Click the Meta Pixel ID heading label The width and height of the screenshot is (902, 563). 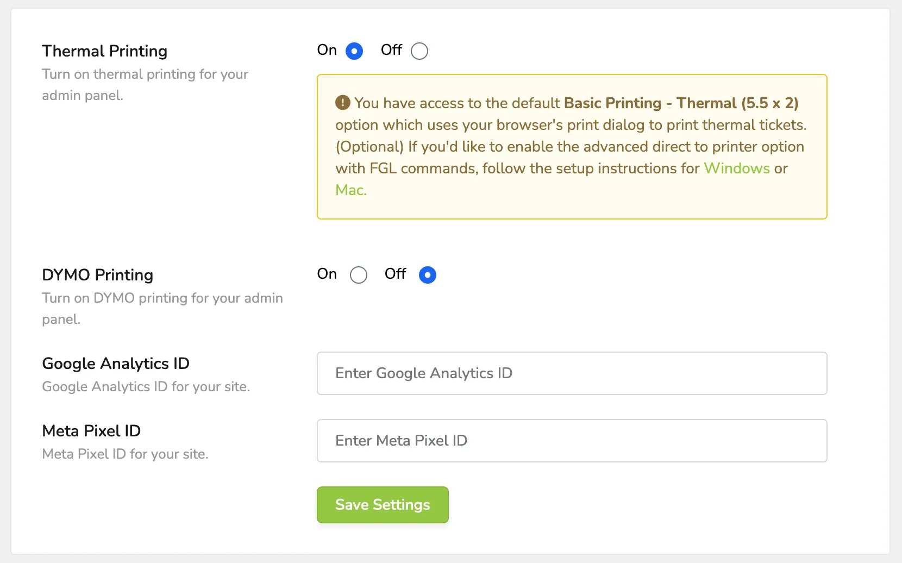pos(91,431)
